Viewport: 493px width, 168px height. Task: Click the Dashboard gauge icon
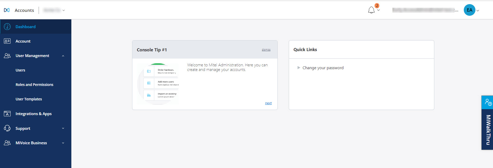tap(7, 27)
